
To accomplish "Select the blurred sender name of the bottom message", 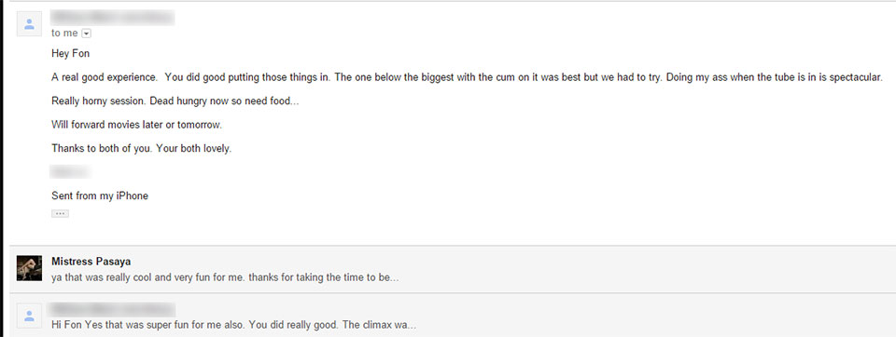I will [x=113, y=310].
